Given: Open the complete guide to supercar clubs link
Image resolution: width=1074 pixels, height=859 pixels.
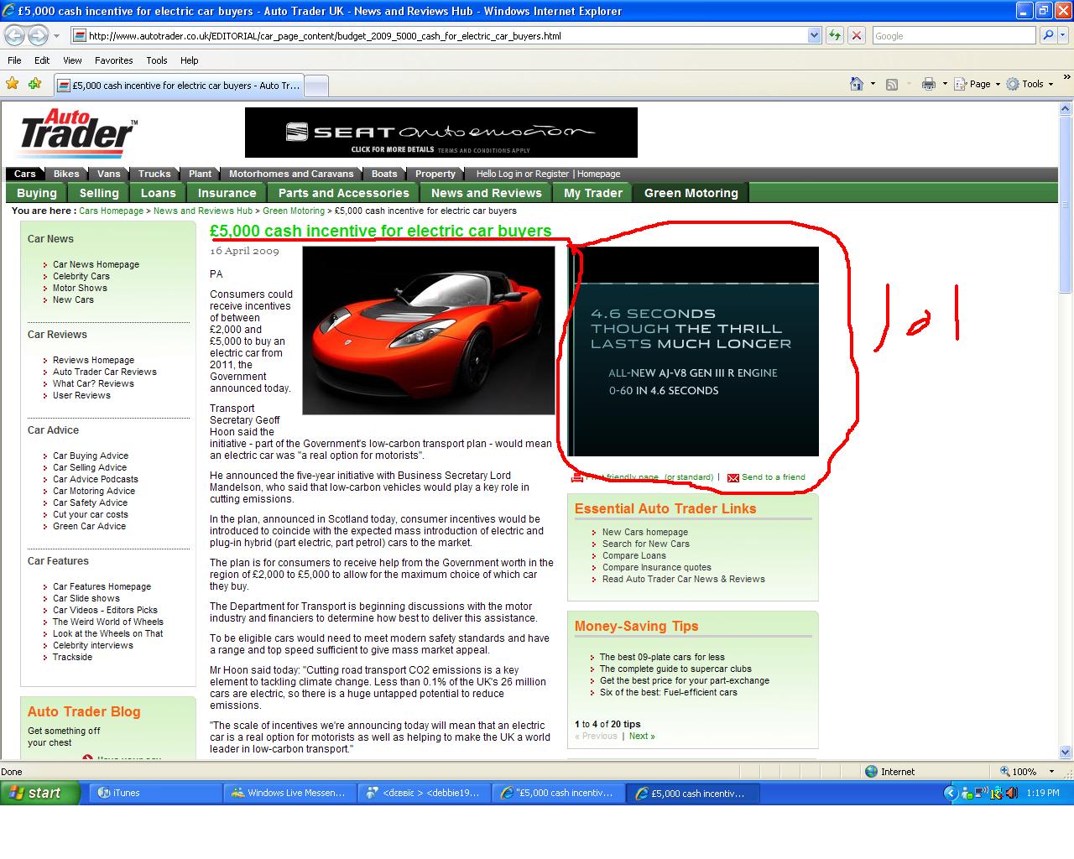Looking at the screenshot, I should click(x=675, y=669).
